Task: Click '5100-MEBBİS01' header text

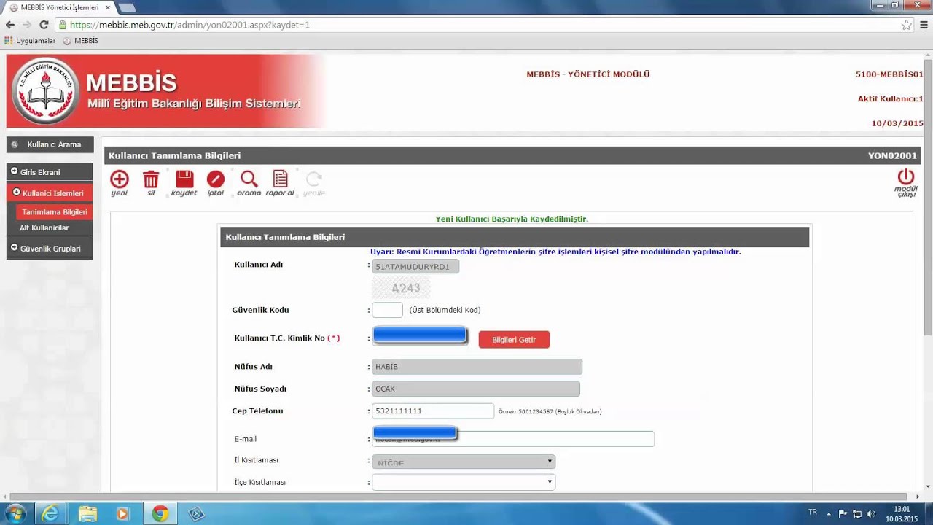Action: [x=889, y=74]
